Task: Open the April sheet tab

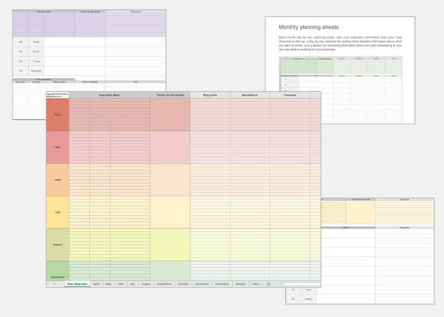Action: click(x=97, y=284)
